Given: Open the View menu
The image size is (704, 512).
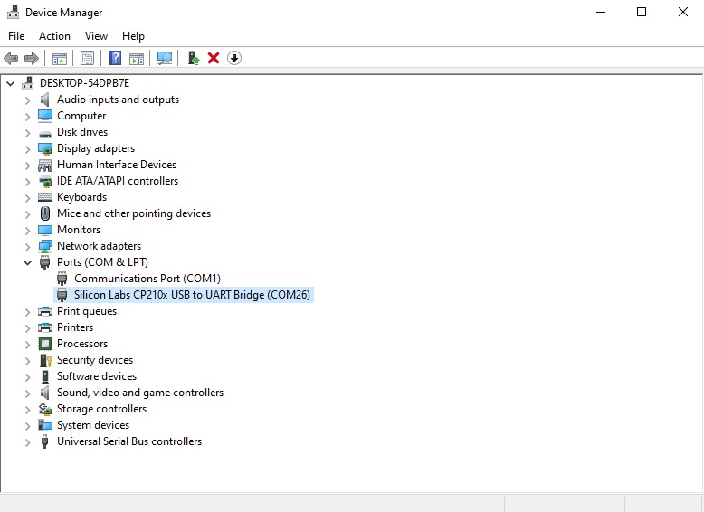Looking at the screenshot, I should [96, 36].
